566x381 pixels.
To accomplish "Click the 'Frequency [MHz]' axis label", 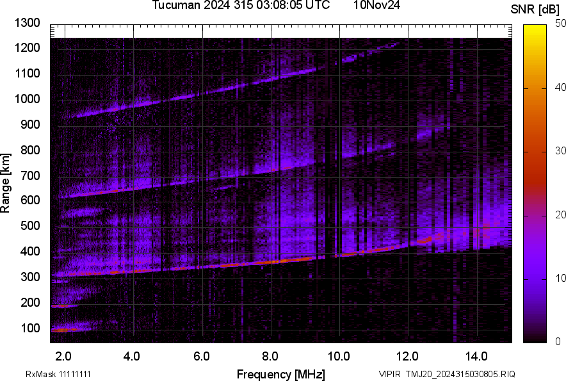I will pyautogui.click(x=281, y=375).
